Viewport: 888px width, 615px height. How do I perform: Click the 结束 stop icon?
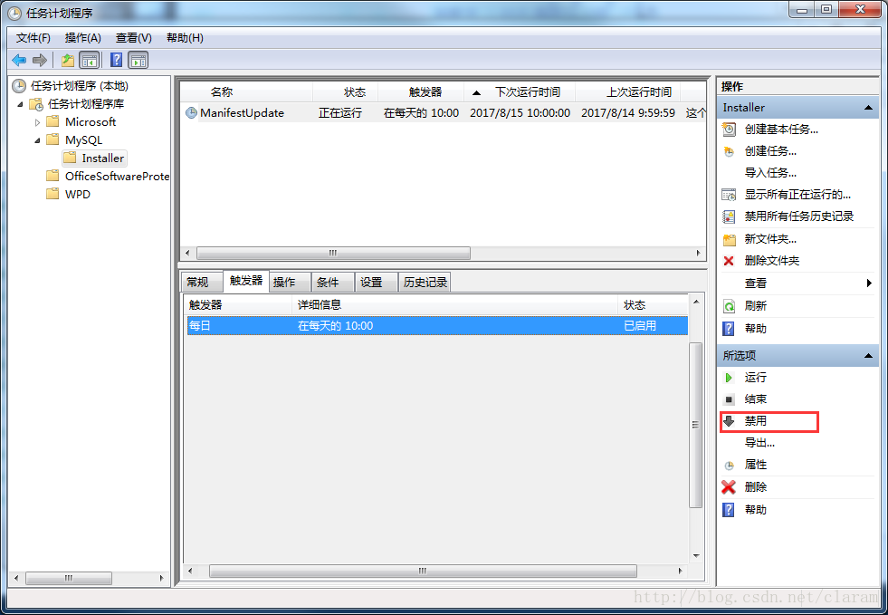click(x=730, y=399)
